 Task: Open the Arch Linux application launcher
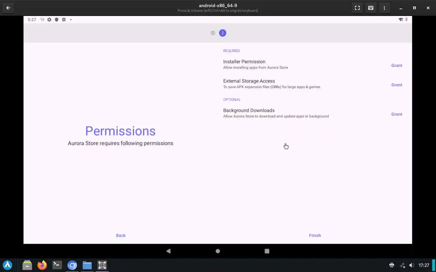click(x=7, y=265)
